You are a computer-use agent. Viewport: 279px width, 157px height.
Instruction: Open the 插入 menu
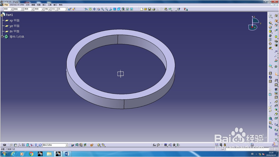(x=44, y=5)
